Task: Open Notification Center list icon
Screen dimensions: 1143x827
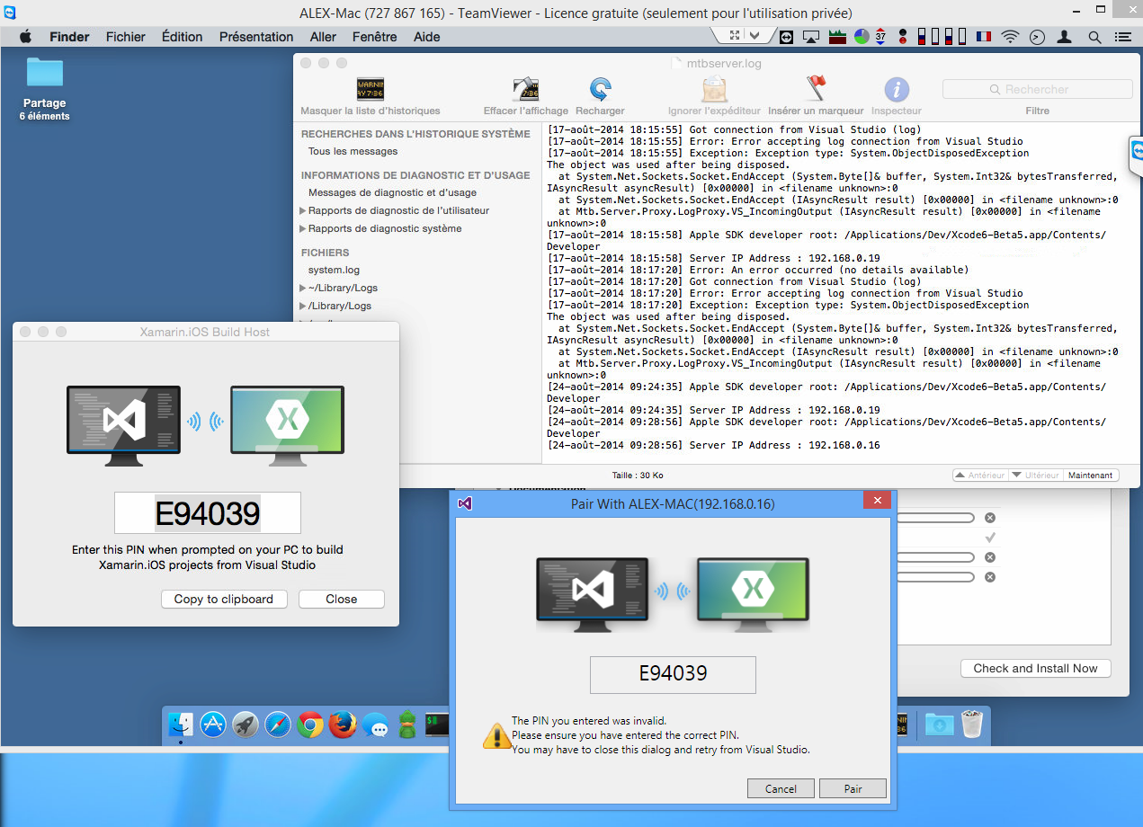Action: pyautogui.click(x=1122, y=37)
